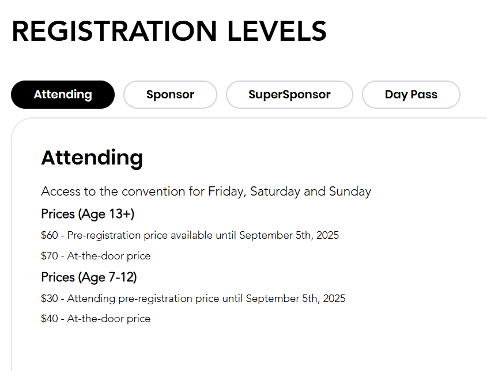Click the $40 at-the-door price line

click(96, 319)
